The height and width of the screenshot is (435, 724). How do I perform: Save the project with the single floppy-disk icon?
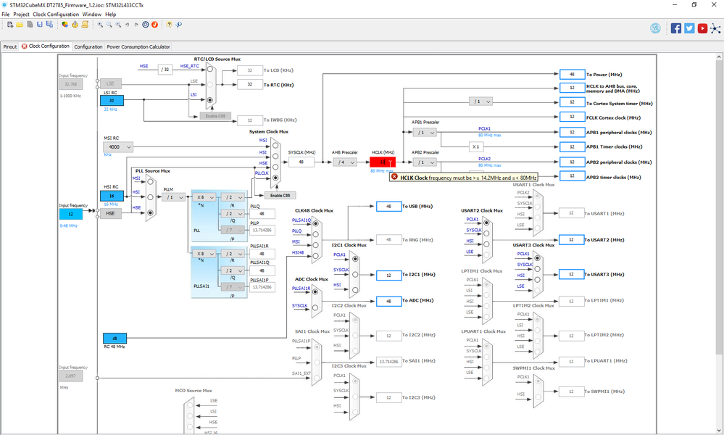pyautogui.click(x=40, y=25)
